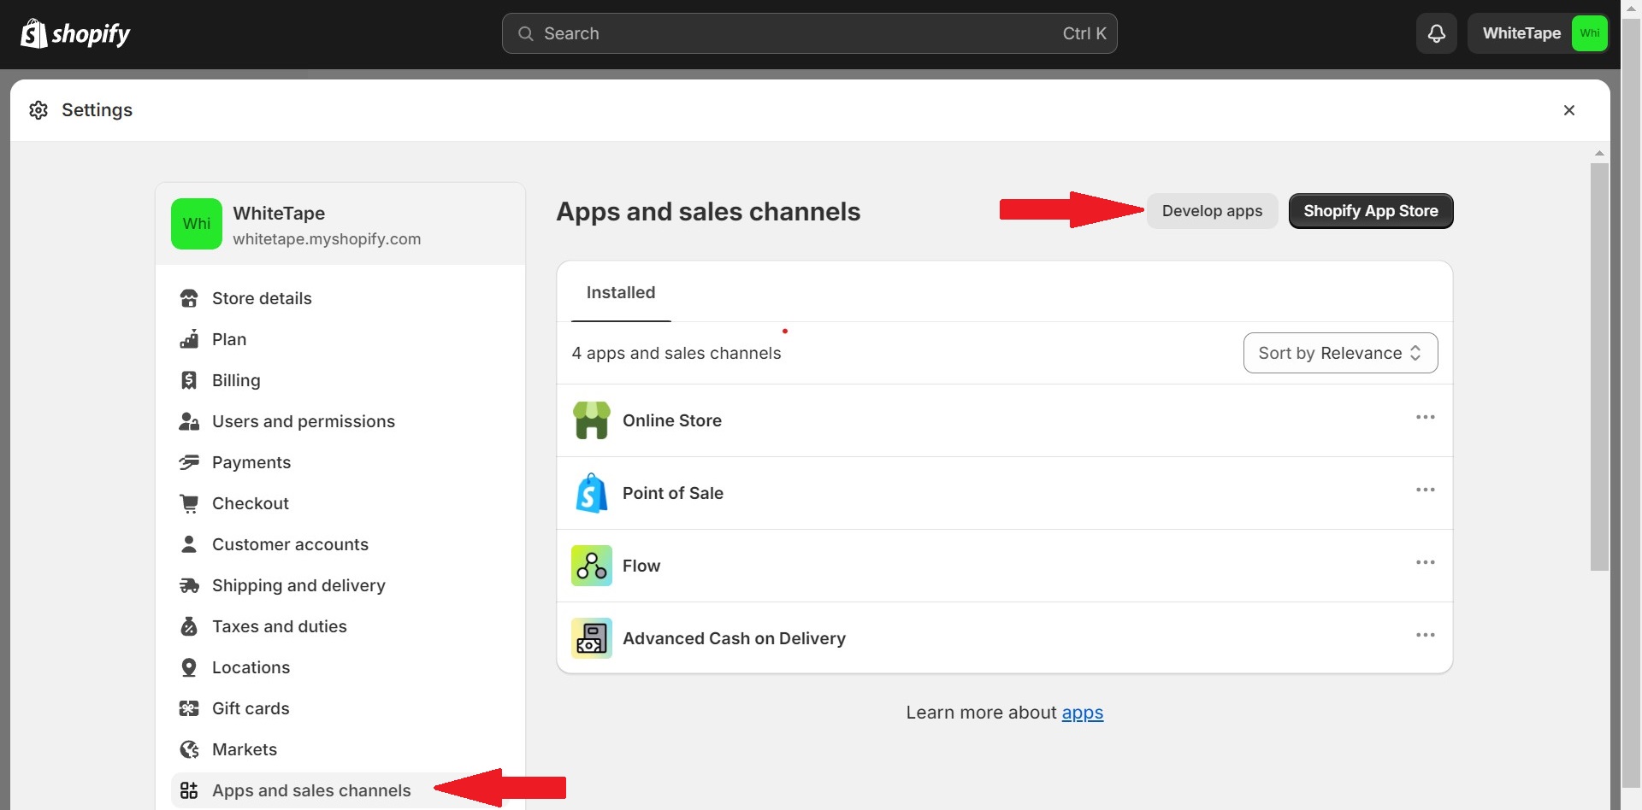The image size is (1642, 810).
Task: Open more options for Flow
Action: pos(1425,562)
